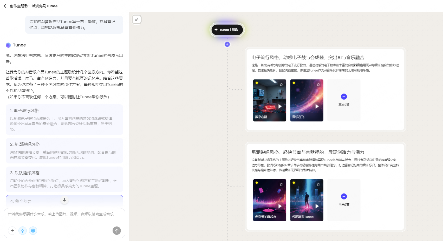The image size is (443, 241).
Task: Collapse the canvas with the shrink icon
Action: tap(137, 19)
